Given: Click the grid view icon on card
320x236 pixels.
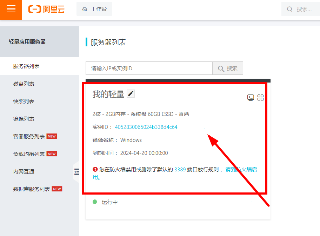Looking at the screenshot, I should (x=260, y=98).
